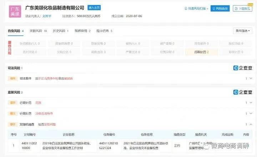Click company title 广东美颂化妆品制造有限公司
This screenshot has width=257, height=157.
pyautogui.click(x=55, y=8)
